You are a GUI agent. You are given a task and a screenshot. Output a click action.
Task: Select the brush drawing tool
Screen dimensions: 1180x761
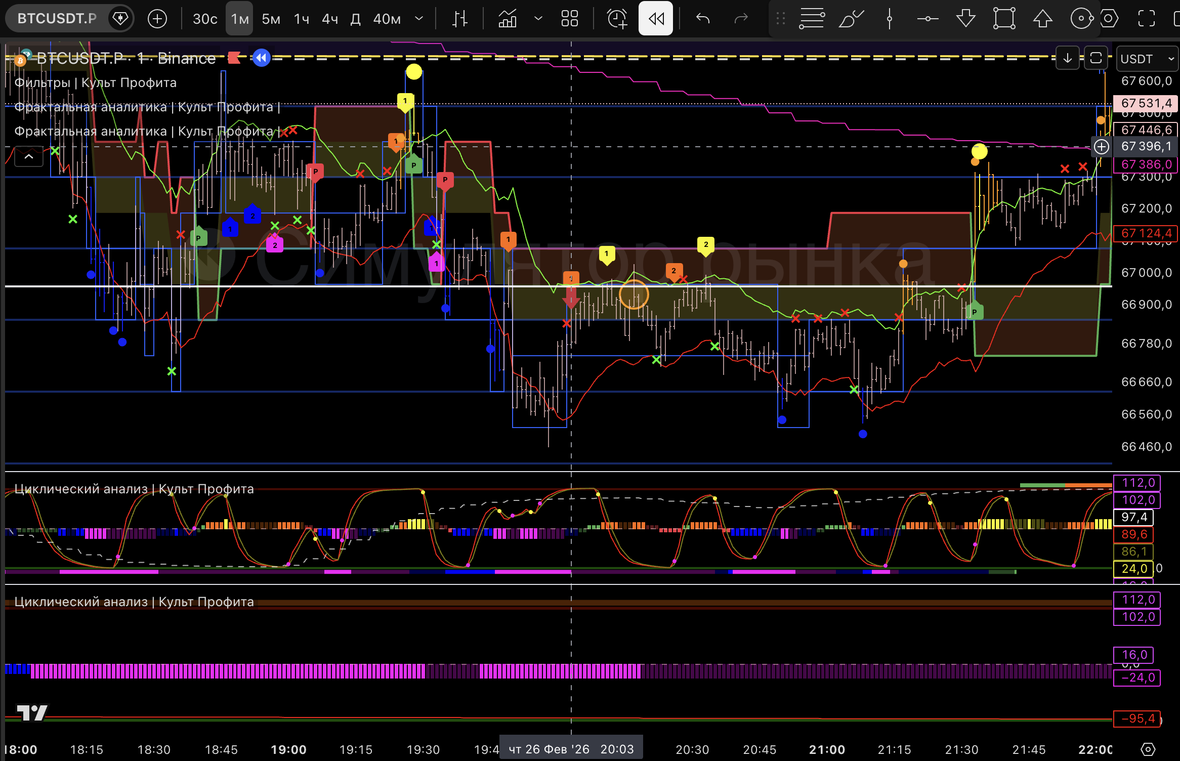[851, 19]
